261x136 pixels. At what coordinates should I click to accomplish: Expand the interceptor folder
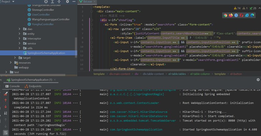19,38
